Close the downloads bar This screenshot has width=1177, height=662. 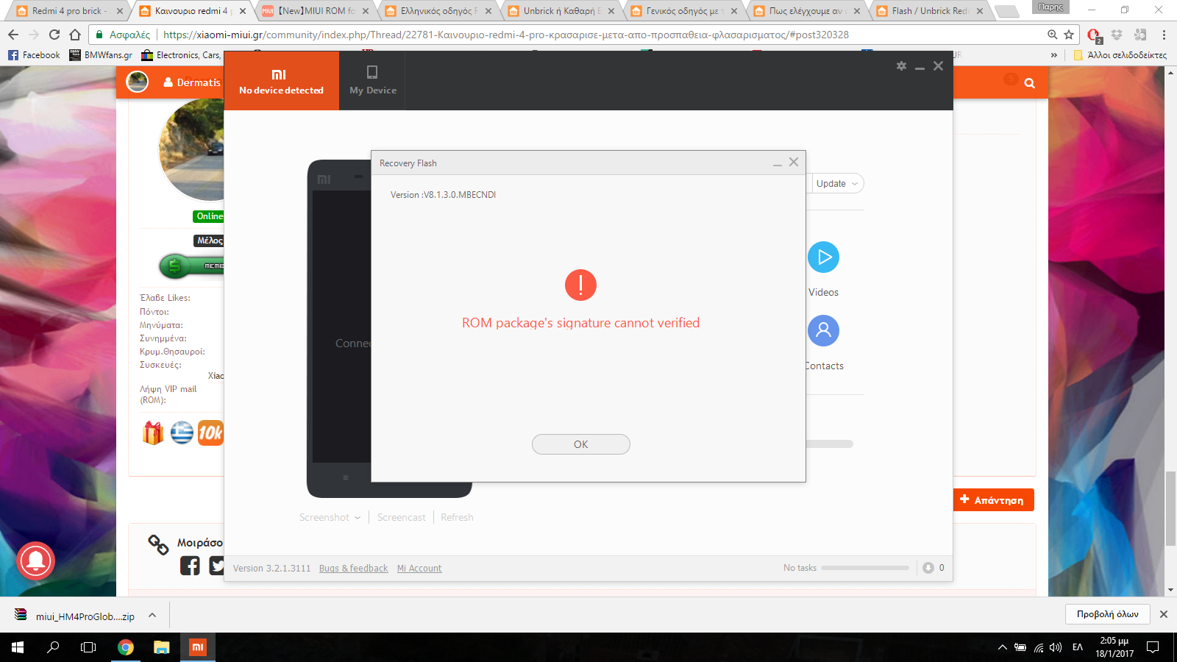pos(1164,614)
